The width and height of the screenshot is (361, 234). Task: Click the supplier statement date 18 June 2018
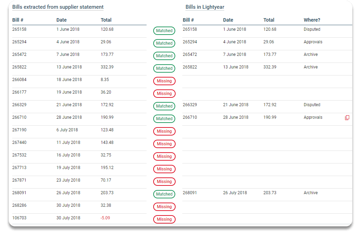pos(69,80)
